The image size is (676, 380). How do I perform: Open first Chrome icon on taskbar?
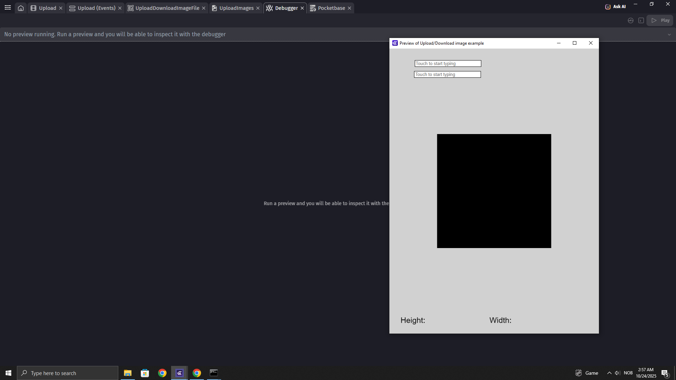(162, 373)
